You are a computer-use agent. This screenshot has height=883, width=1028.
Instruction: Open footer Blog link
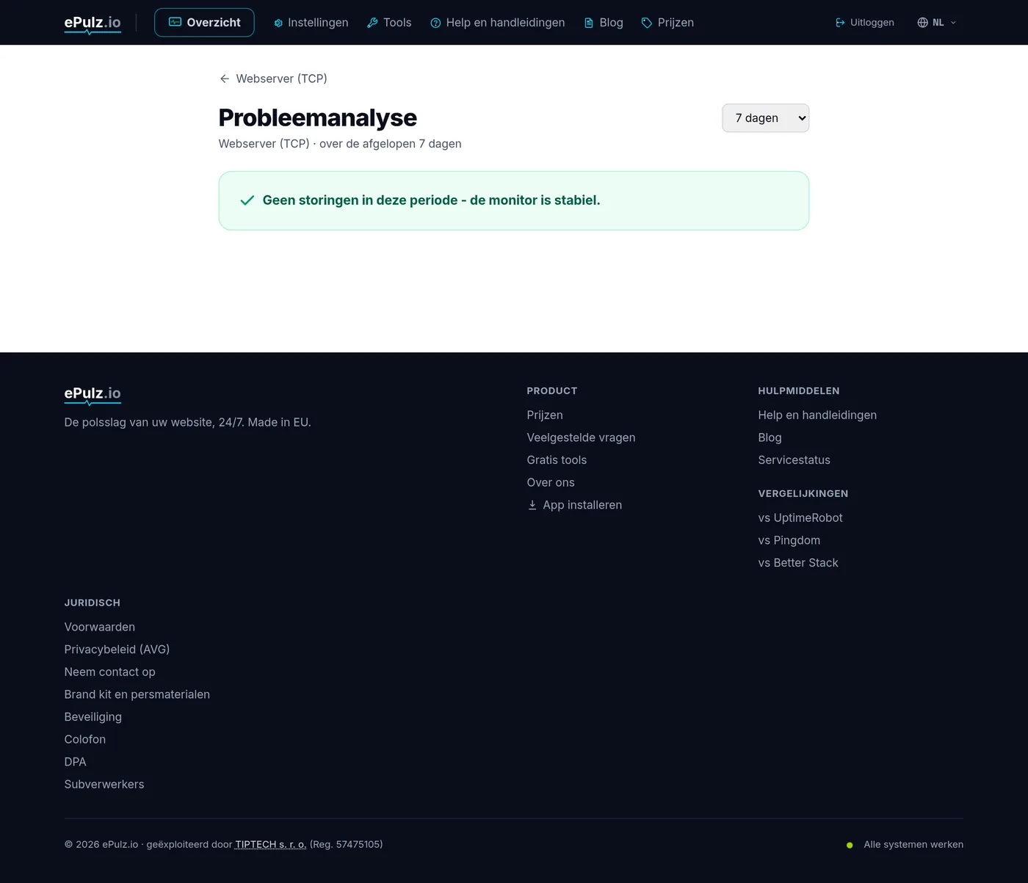point(770,437)
